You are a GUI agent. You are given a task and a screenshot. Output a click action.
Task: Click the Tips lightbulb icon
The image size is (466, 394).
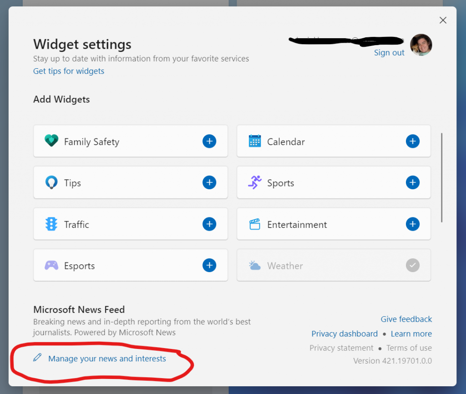click(51, 182)
